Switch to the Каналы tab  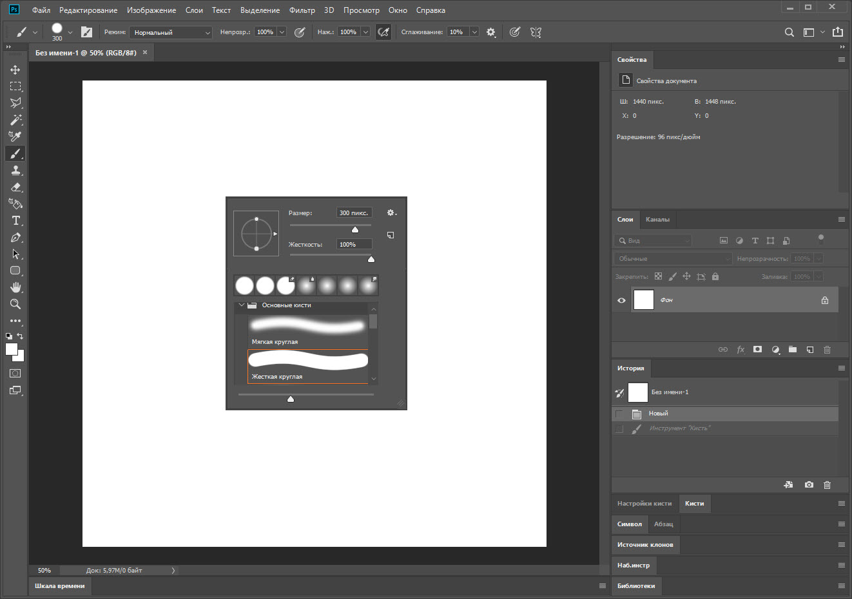tap(657, 220)
